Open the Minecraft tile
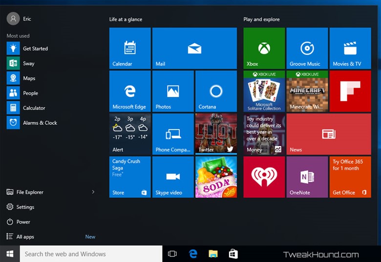The height and width of the screenshot is (262, 381). click(x=307, y=91)
